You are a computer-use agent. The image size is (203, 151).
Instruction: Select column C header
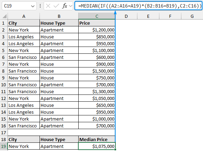pyautogui.click(x=97, y=16)
